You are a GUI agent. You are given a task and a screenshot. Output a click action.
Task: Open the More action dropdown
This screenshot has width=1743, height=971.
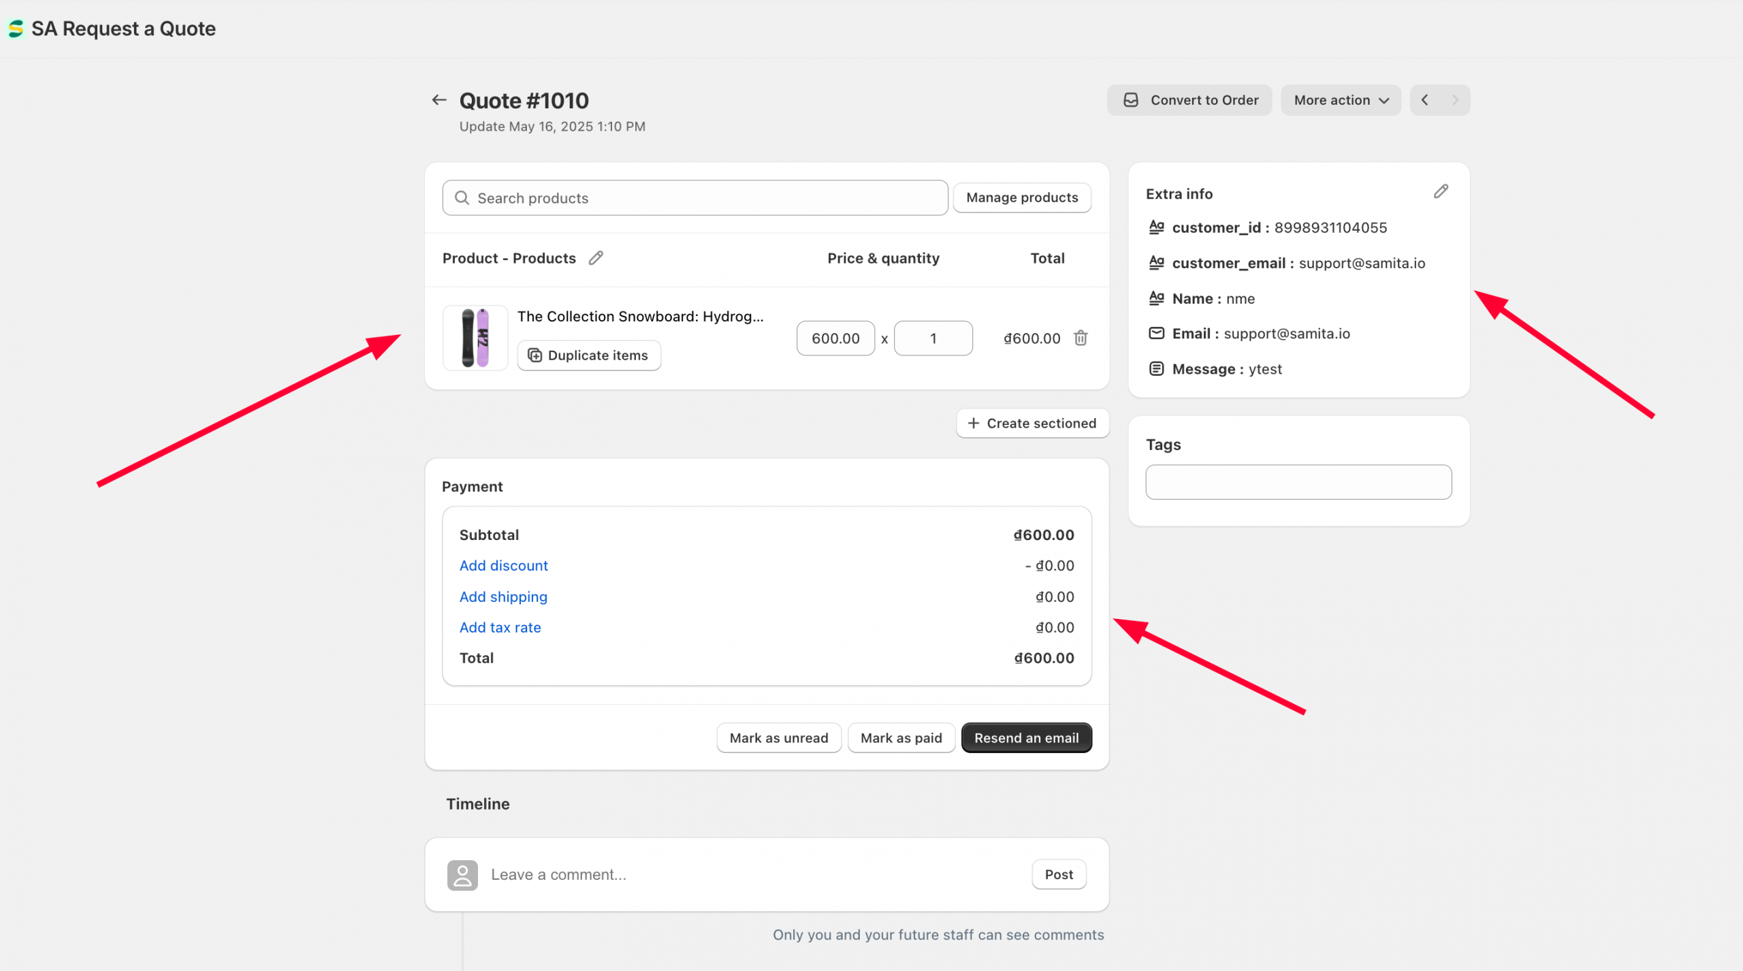(x=1341, y=100)
